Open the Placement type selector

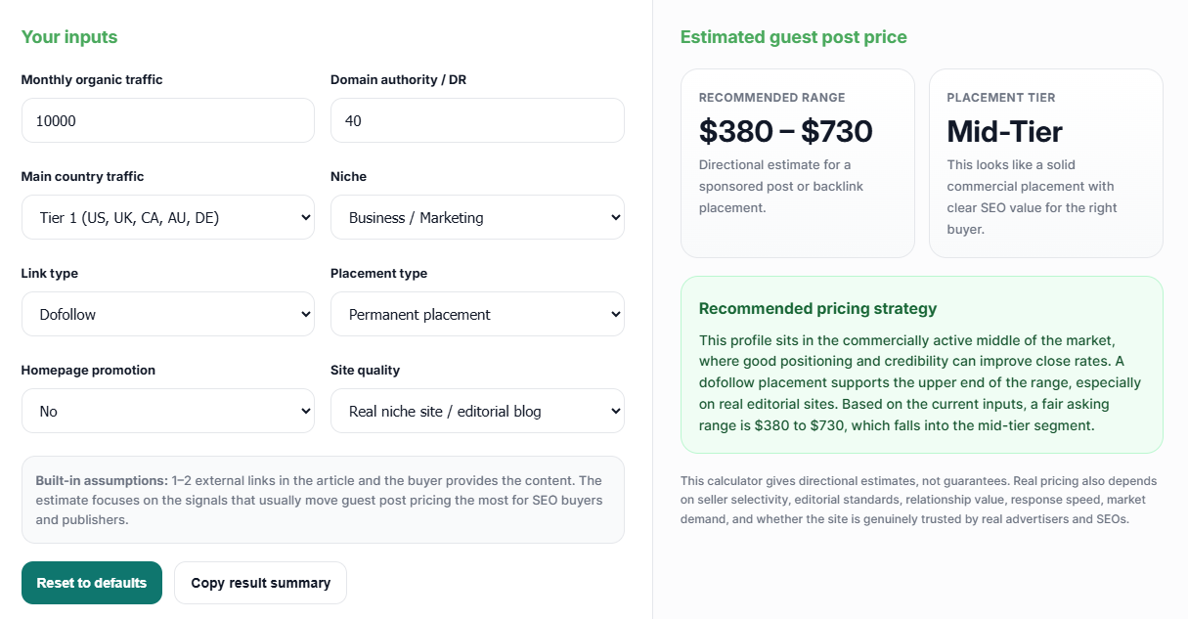click(x=477, y=314)
